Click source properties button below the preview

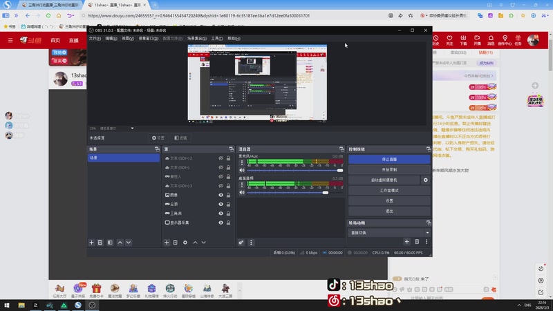158,138
